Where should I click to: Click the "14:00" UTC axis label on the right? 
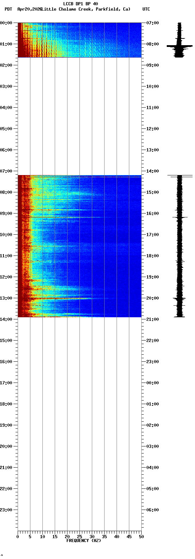pyautogui.click(x=153, y=171)
